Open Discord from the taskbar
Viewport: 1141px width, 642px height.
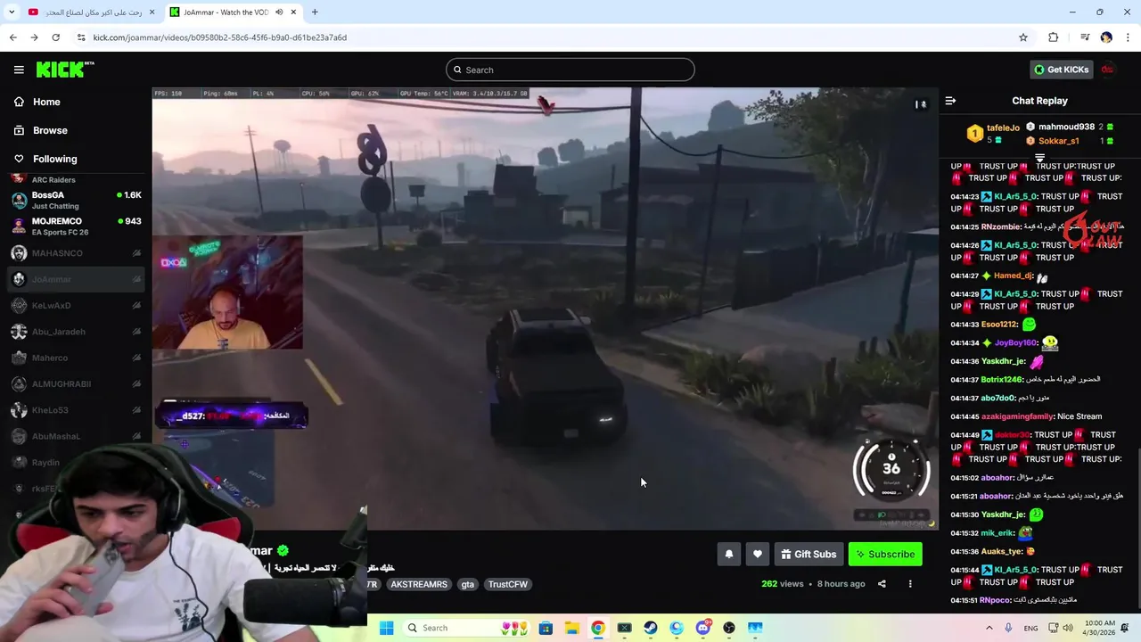(703, 628)
